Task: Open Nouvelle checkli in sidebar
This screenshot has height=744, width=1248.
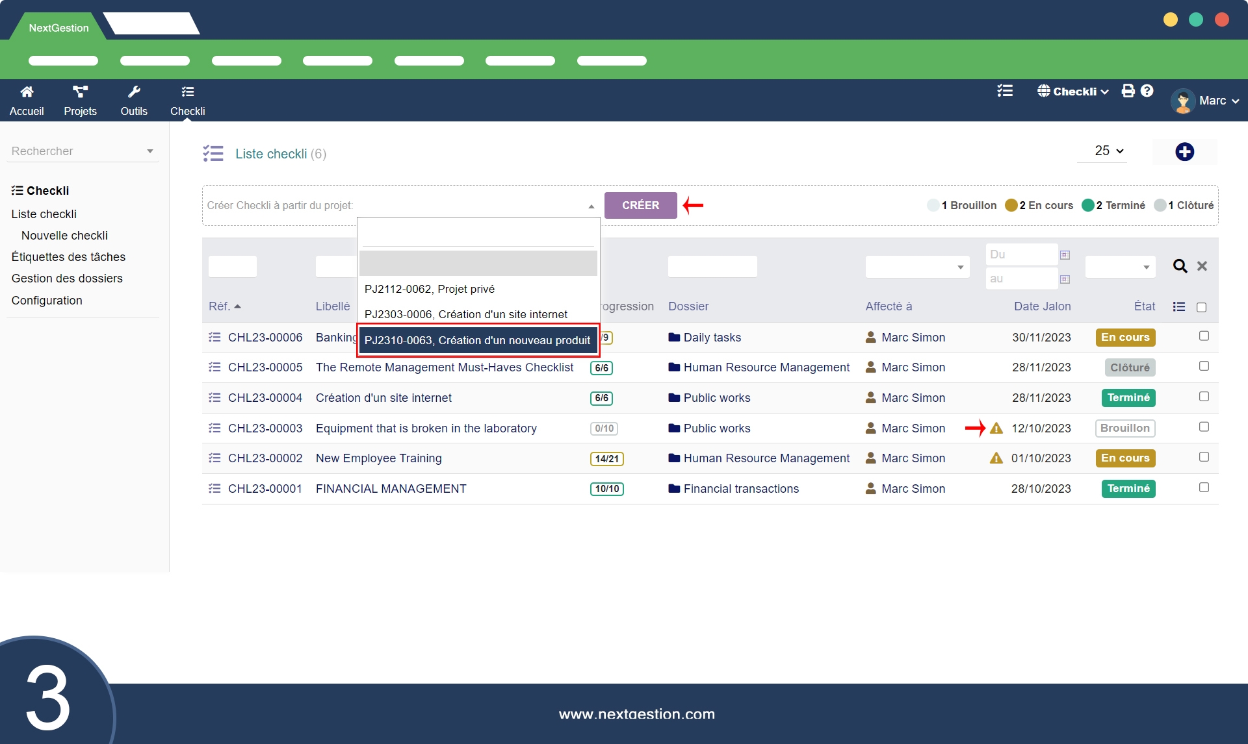Action: pyautogui.click(x=64, y=236)
